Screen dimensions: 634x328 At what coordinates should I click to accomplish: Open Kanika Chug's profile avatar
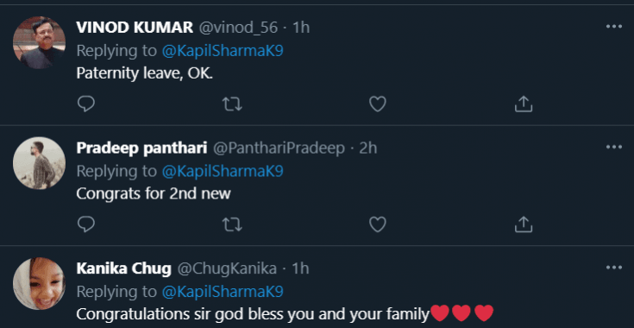tap(39, 283)
